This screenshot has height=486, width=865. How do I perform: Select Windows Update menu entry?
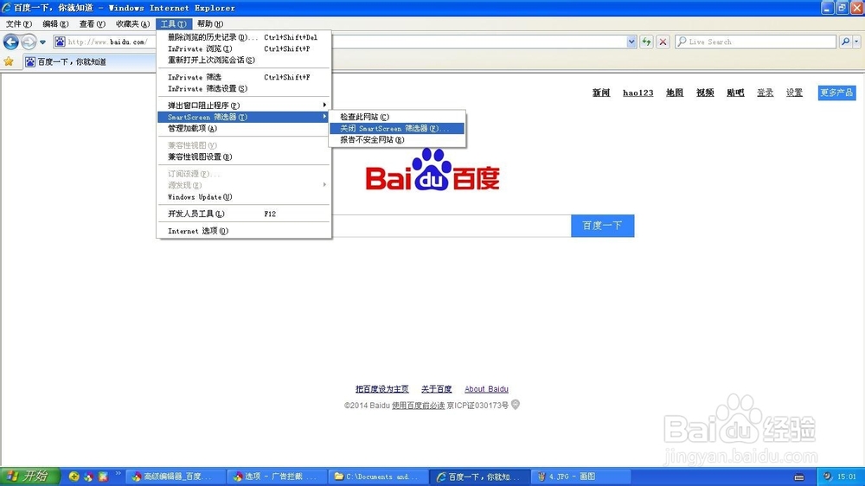243,197
